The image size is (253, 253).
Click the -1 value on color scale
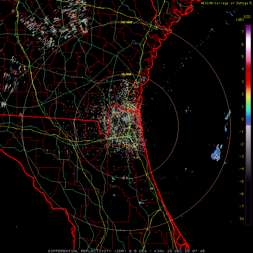click(241, 132)
